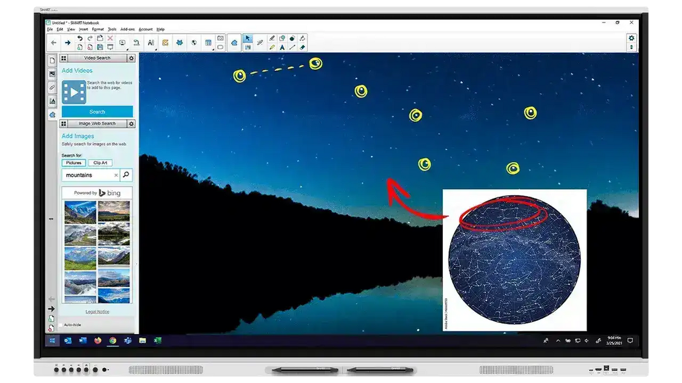Viewport: 682px width, 383px height.
Task: Open the Add-ons menu
Action: pyautogui.click(x=128, y=29)
